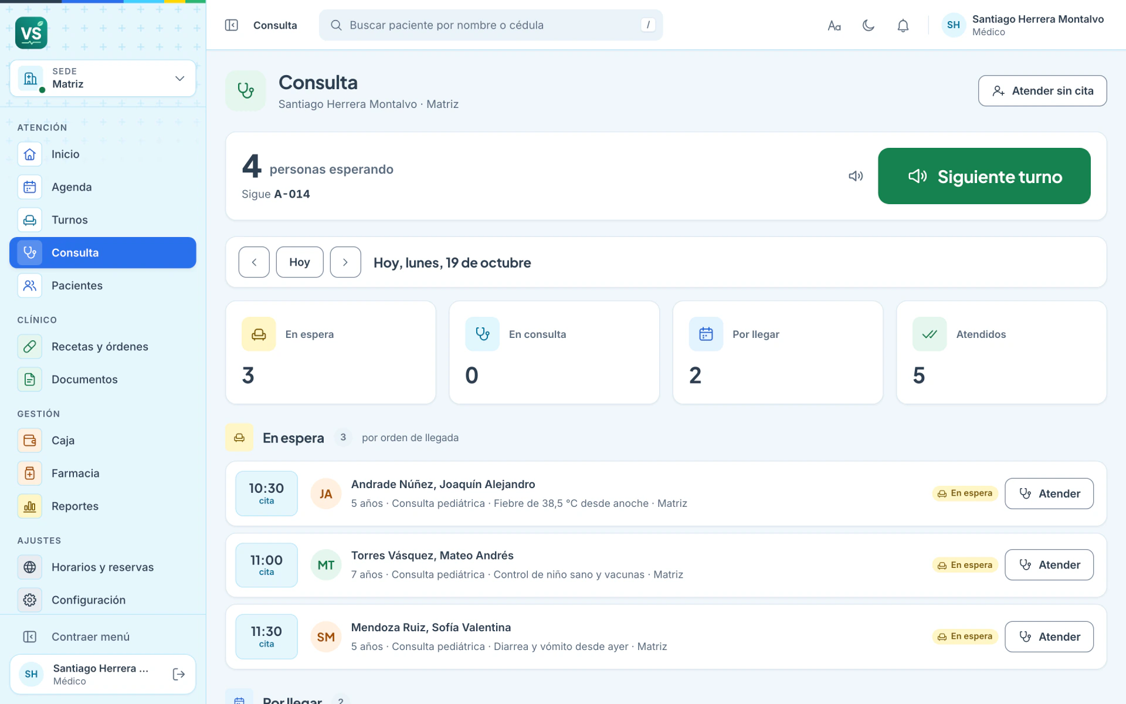Click the SH avatar in top bar
Viewport: 1126px width, 704px height.
[x=954, y=25]
